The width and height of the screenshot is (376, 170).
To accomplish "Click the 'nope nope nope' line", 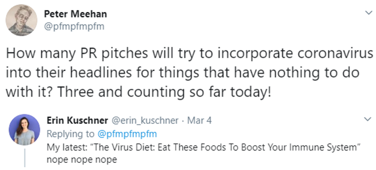I will click(x=82, y=160).
